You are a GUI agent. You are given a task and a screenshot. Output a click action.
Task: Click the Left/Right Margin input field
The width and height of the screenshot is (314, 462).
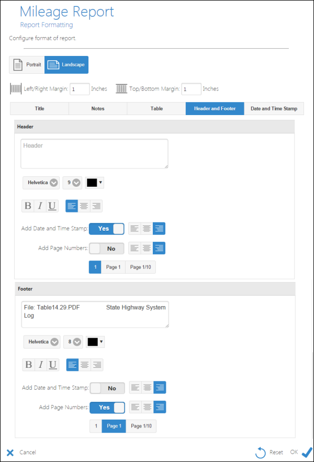pos(80,89)
